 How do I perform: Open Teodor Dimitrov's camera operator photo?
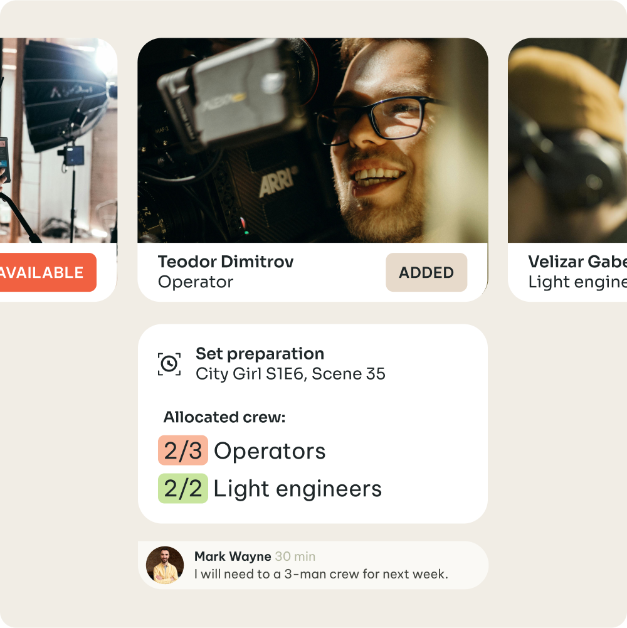coord(313,140)
